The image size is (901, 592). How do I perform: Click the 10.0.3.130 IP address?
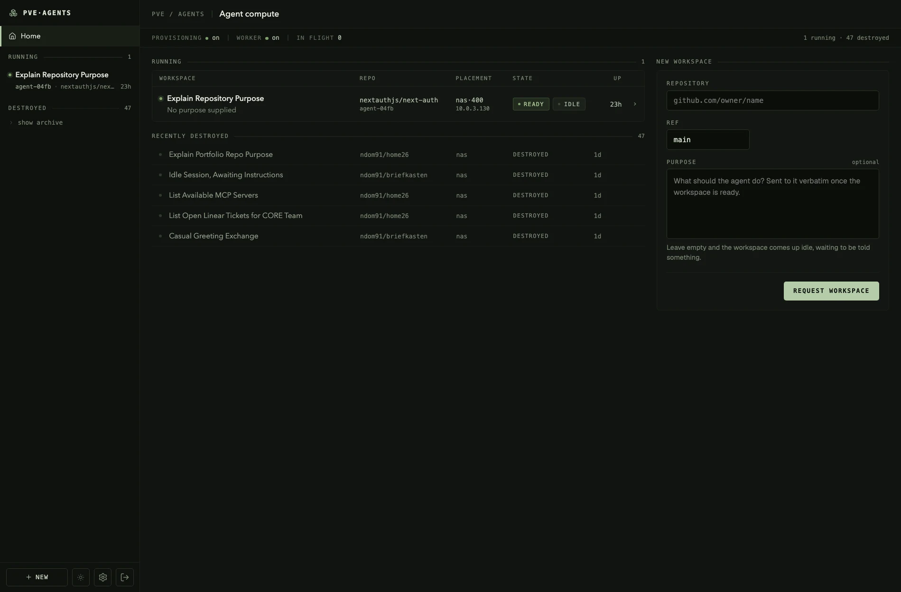pyautogui.click(x=473, y=109)
